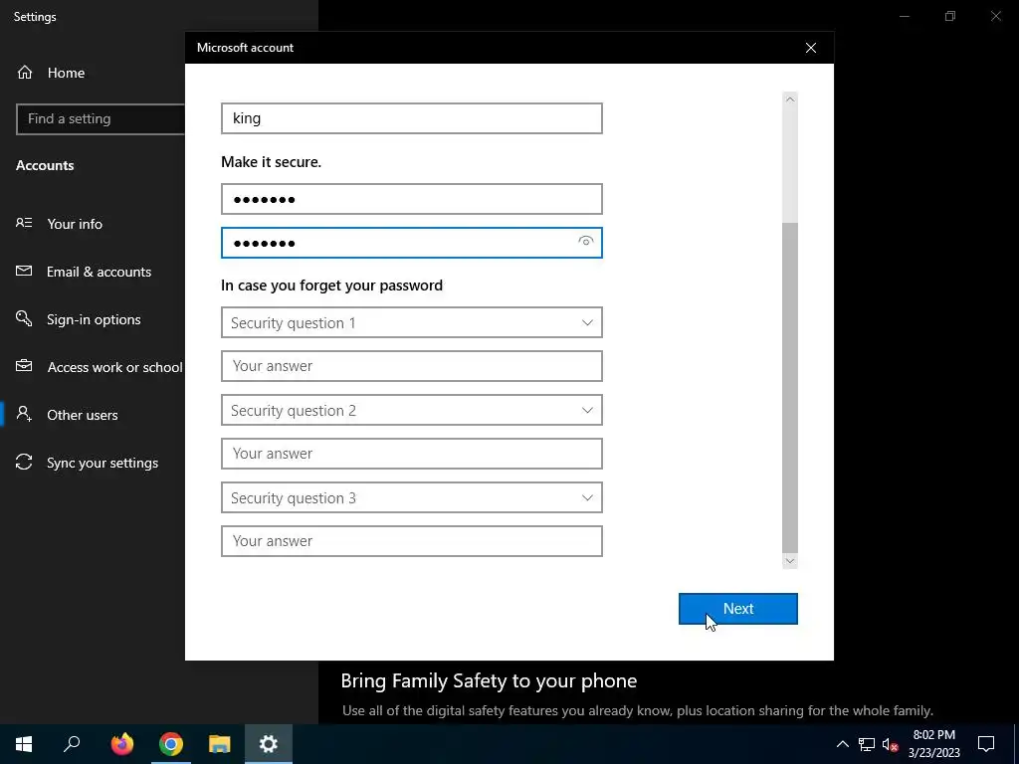Close the Settings window

click(x=995, y=16)
